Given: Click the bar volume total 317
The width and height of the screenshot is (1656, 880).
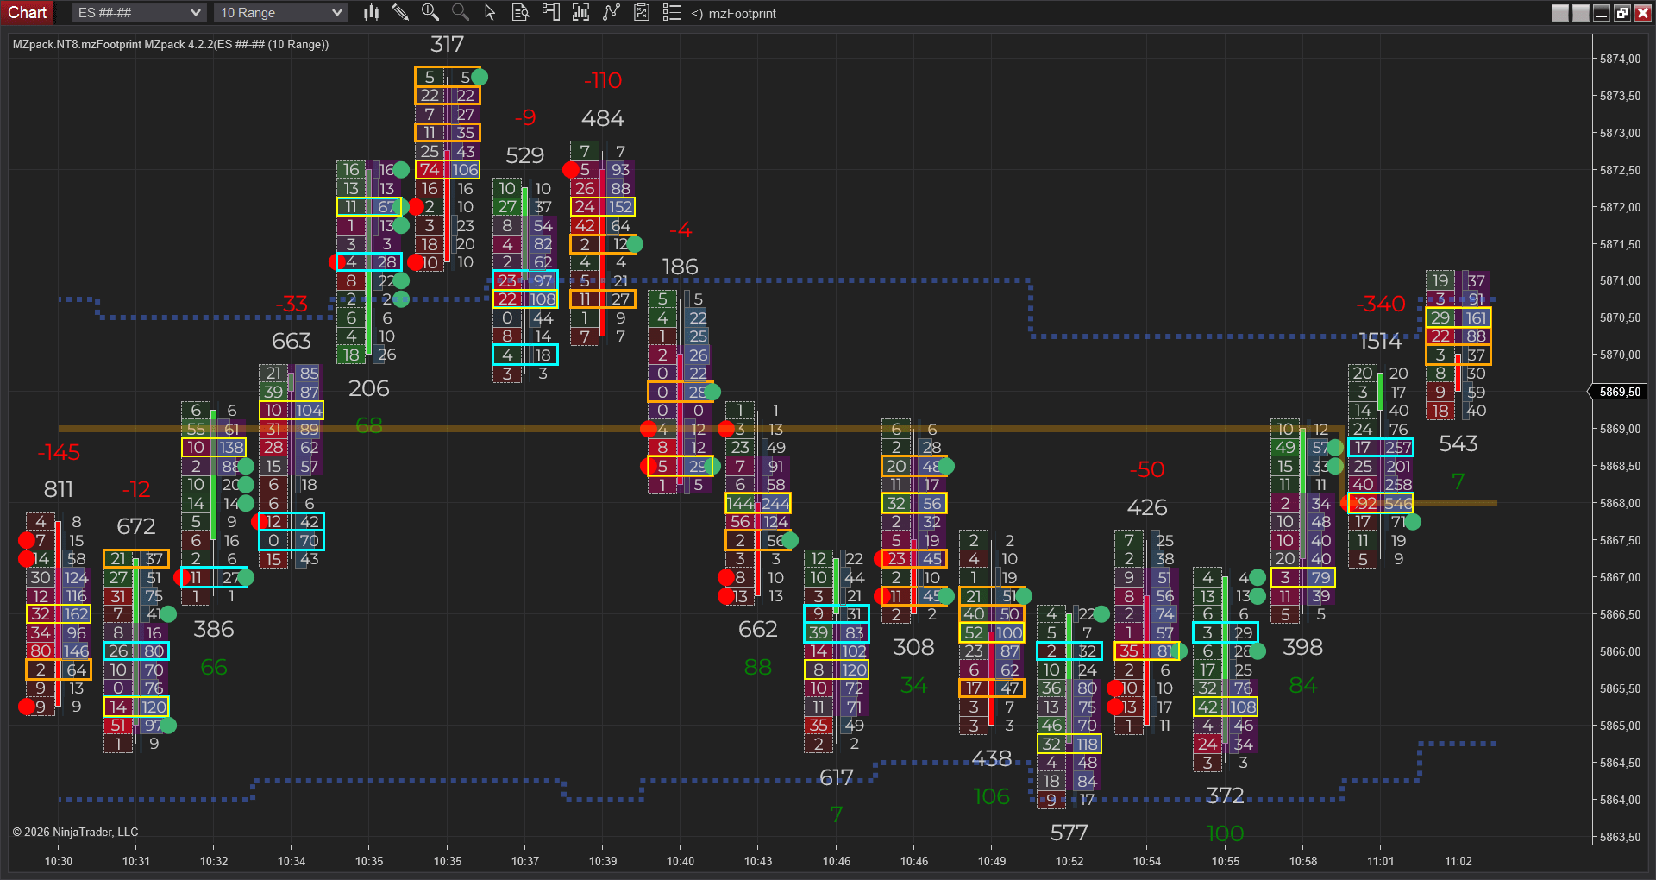Looking at the screenshot, I should point(447,44).
